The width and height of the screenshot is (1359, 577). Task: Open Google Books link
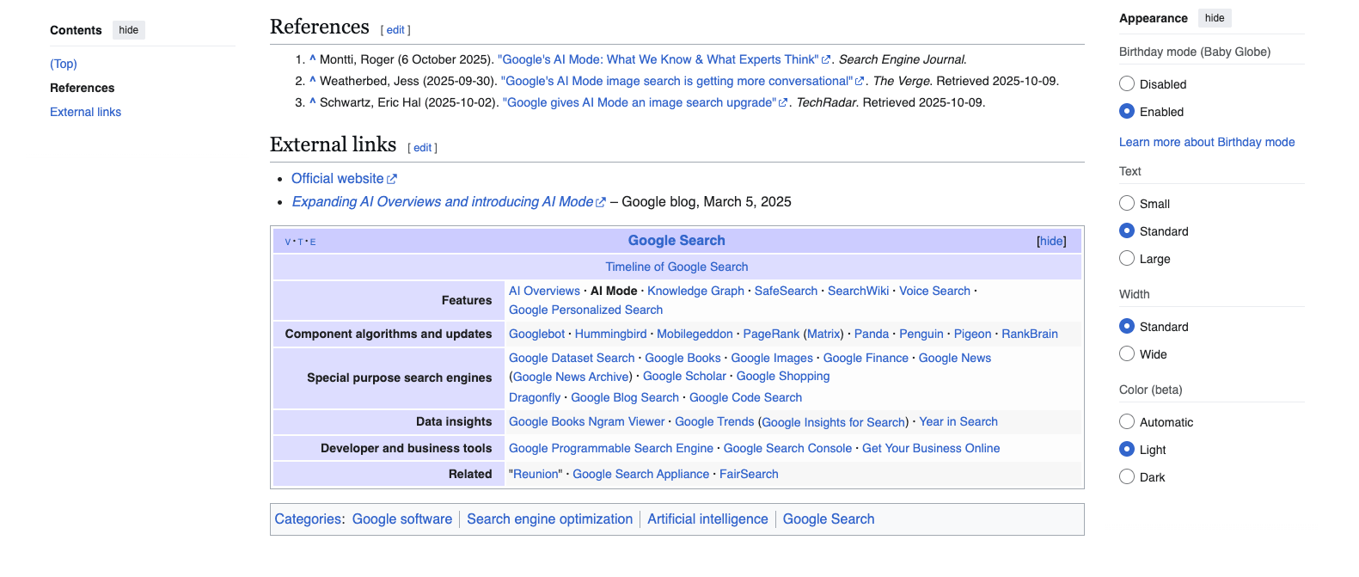coord(683,358)
